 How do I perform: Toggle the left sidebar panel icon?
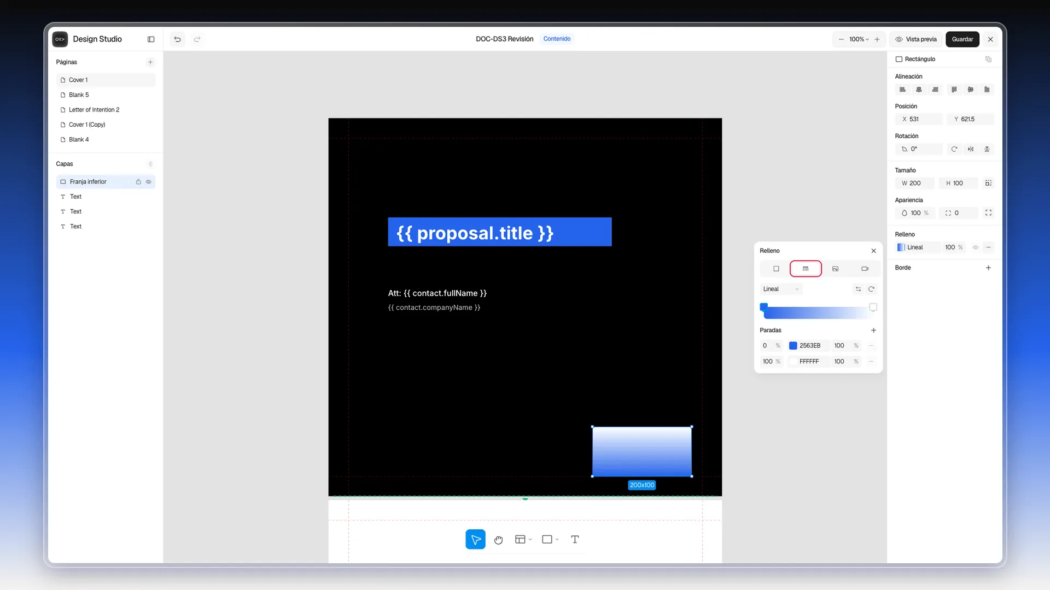tap(151, 39)
